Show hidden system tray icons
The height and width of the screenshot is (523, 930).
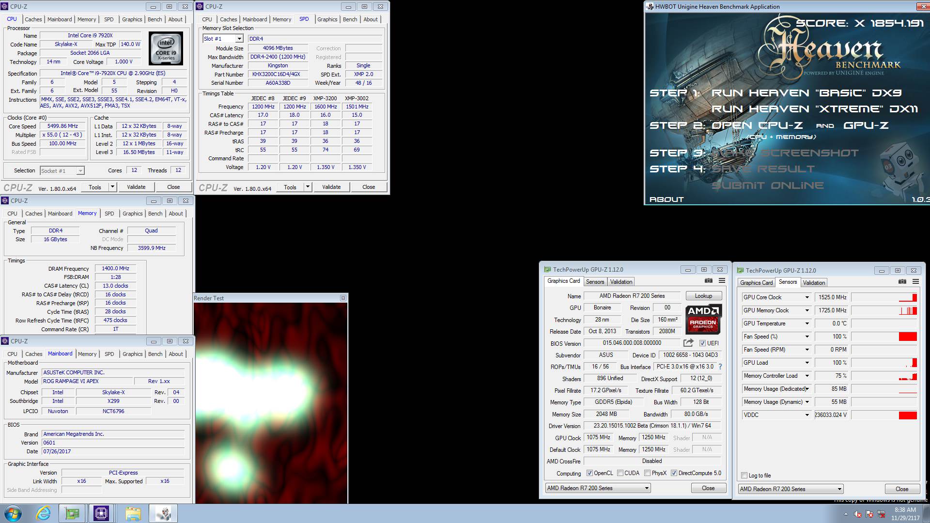[x=846, y=514]
